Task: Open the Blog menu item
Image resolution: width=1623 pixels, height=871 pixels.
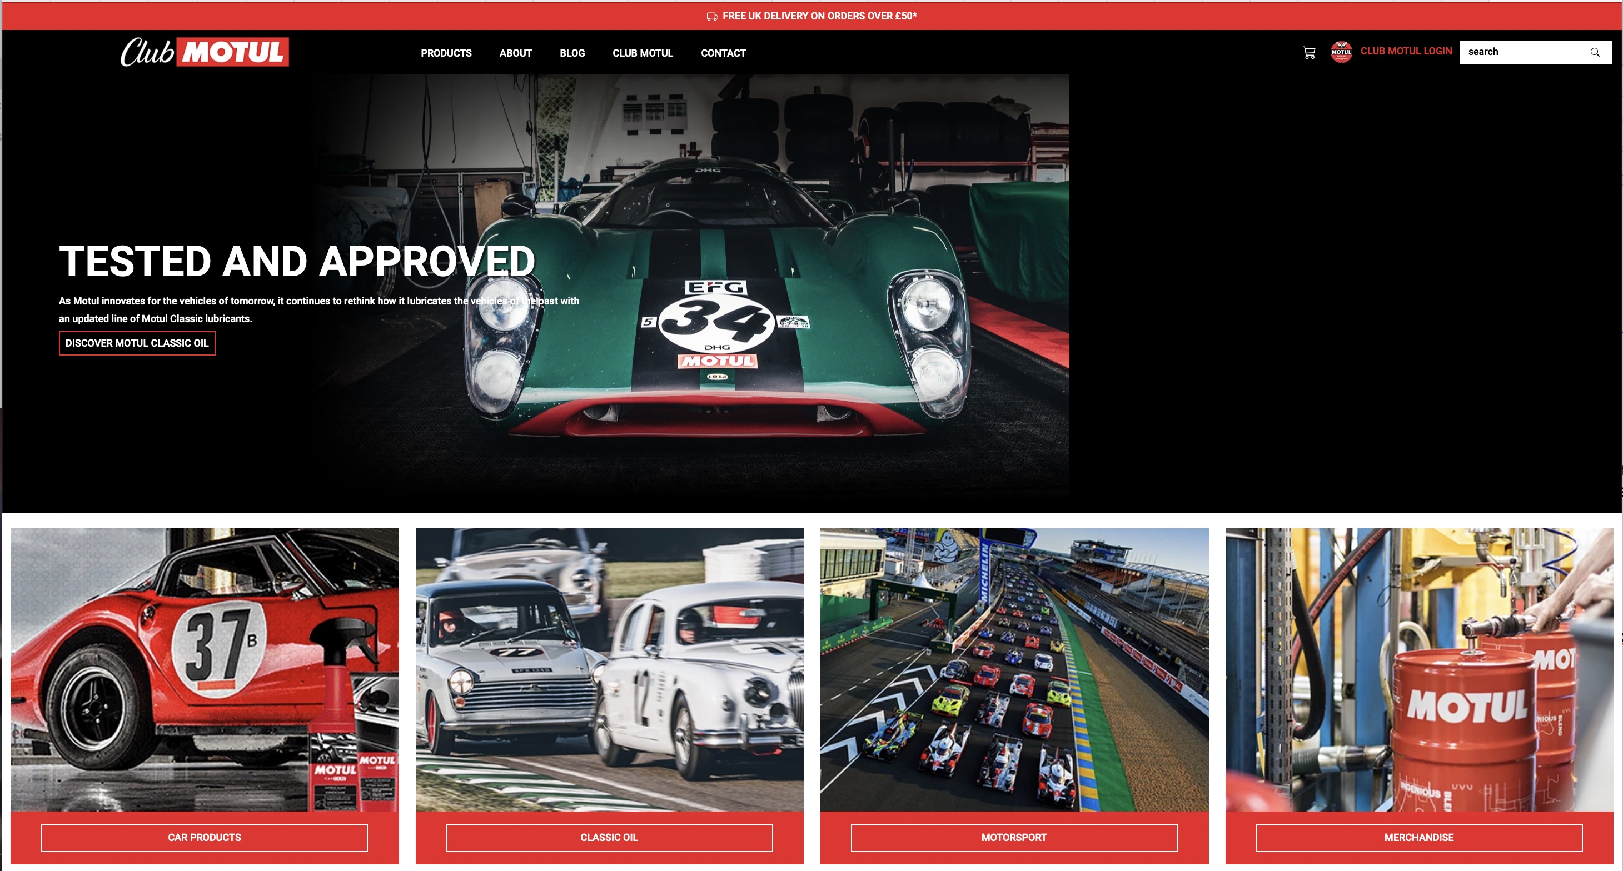Action: pos(572,53)
